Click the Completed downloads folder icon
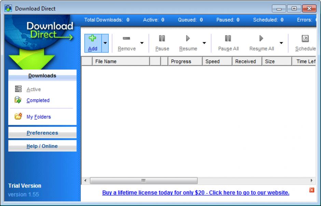The height and width of the screenshot is (206, 321). [18, 100]
